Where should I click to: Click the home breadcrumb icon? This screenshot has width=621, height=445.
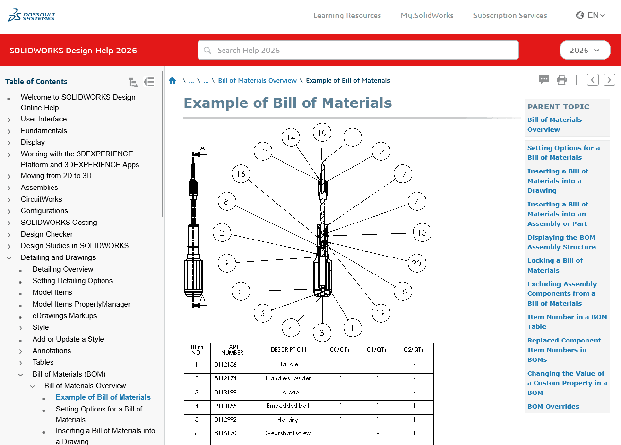(172, 80)
